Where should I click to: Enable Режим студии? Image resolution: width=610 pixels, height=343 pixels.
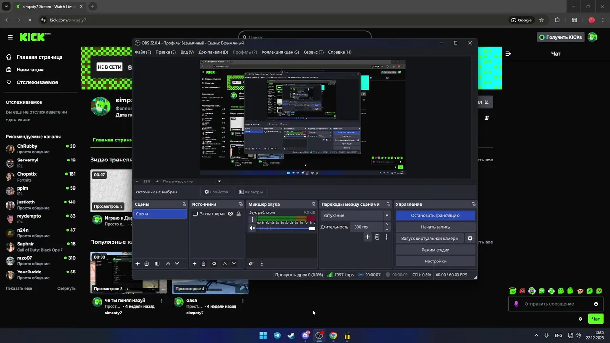tap(436, 250)
